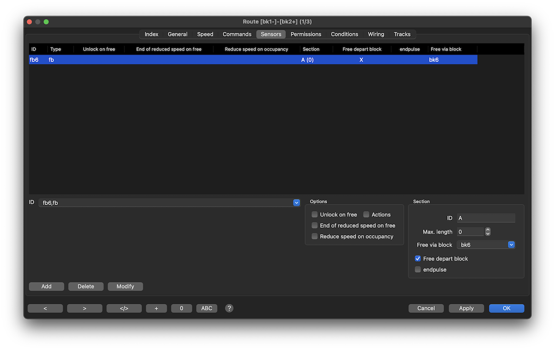The width and height of the screenshot is (555, 350).
Task: Switch to the Commands tab
Action: coord(237,34)
